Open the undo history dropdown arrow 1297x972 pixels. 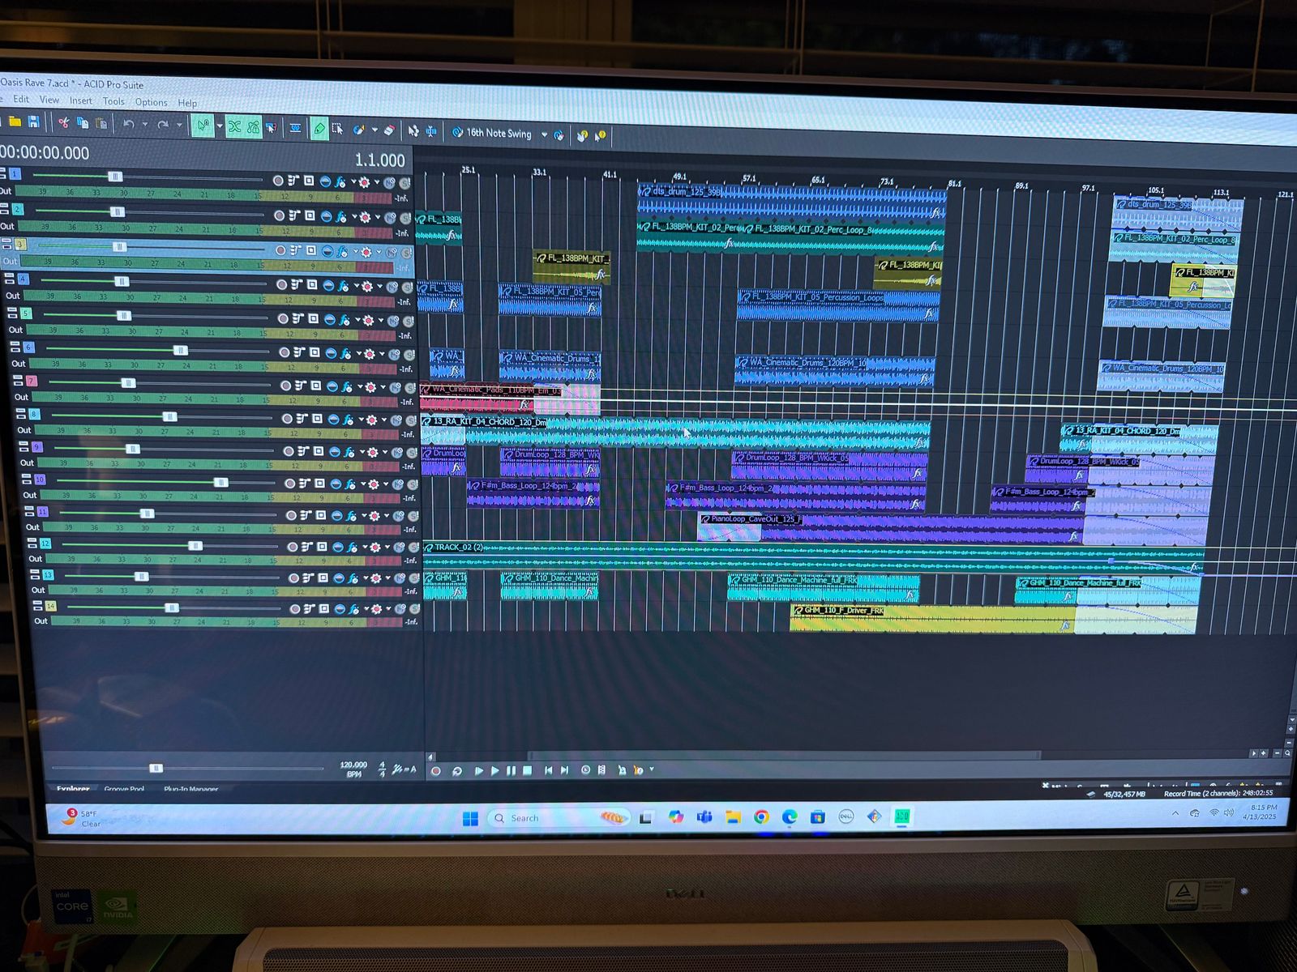tap(144, 125)
